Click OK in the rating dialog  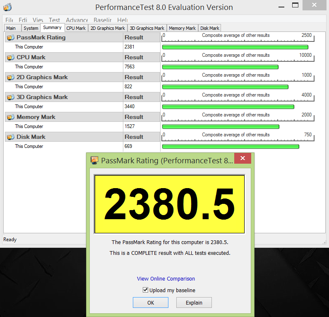151,302
